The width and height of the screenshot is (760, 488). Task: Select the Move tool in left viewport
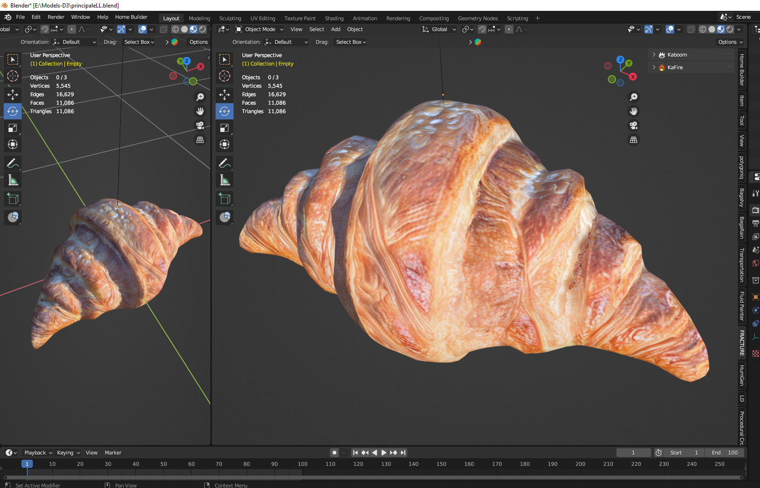pyautogui.click(x=13, y=95)
